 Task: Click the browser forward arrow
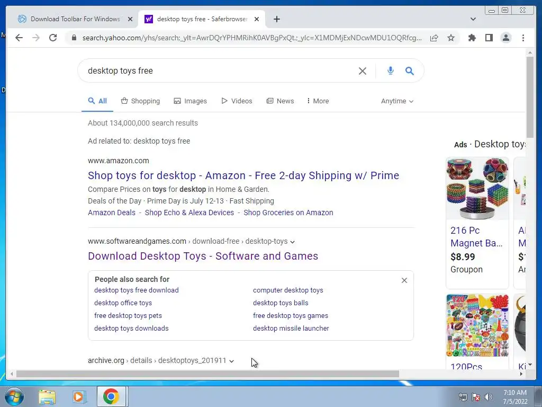[x=36, y=38]
